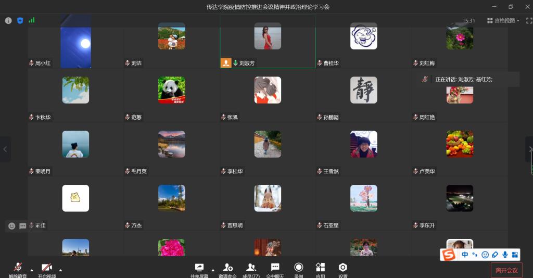The height and width of the screenshot is (278, 533).
Task: Expand video options arrow next to 开启视频
Action: [x=60, y=270]
